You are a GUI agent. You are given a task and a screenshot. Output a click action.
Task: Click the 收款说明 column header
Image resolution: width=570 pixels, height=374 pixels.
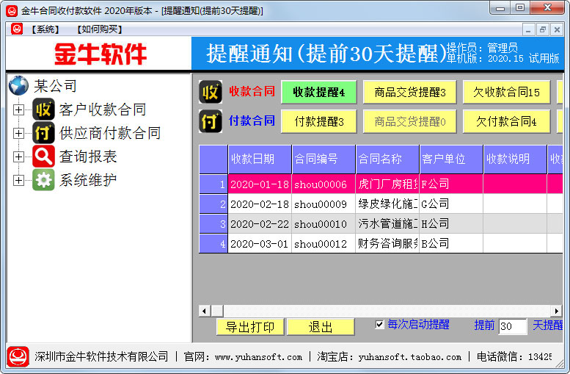click(515, 159)
